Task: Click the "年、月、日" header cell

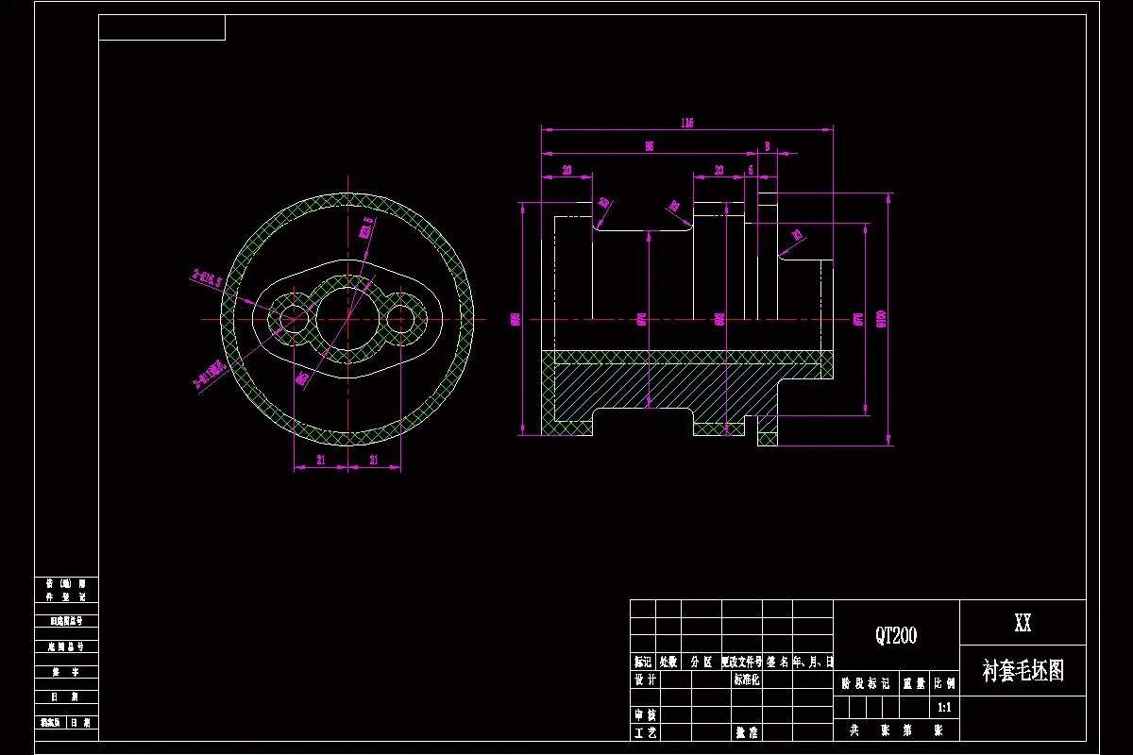Action: tap(812, 662)
